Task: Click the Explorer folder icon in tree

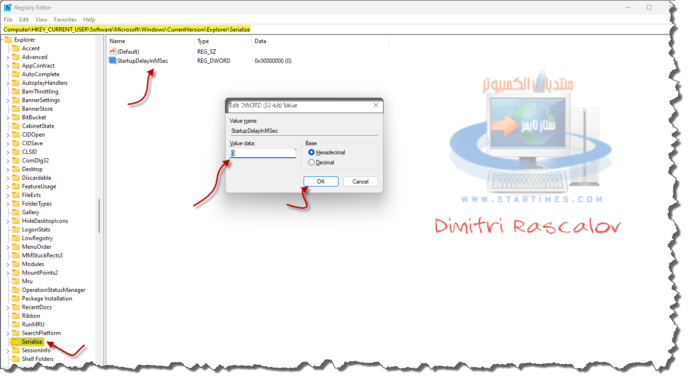Action: pyautogui.click(x=8, y=40)
